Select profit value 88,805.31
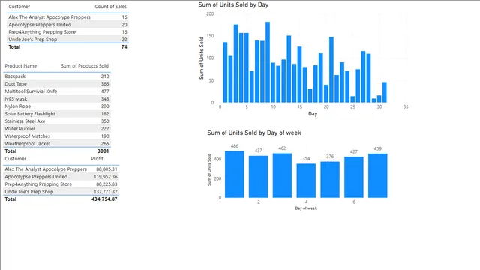The height and width of the screenshot is (270, 480). 106,169
